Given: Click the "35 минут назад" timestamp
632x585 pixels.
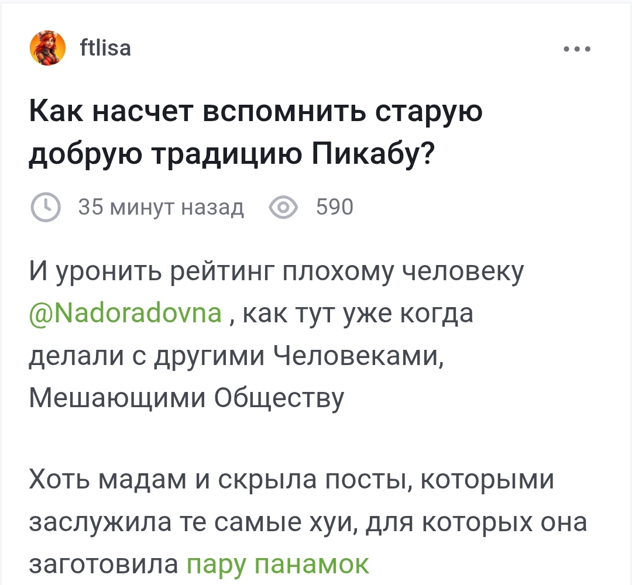Looking at the screenshot, I should [160, 208].
